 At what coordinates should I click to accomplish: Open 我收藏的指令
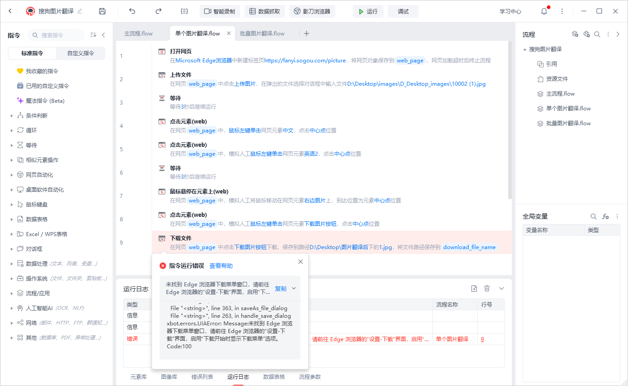click(x=42, y=71)
